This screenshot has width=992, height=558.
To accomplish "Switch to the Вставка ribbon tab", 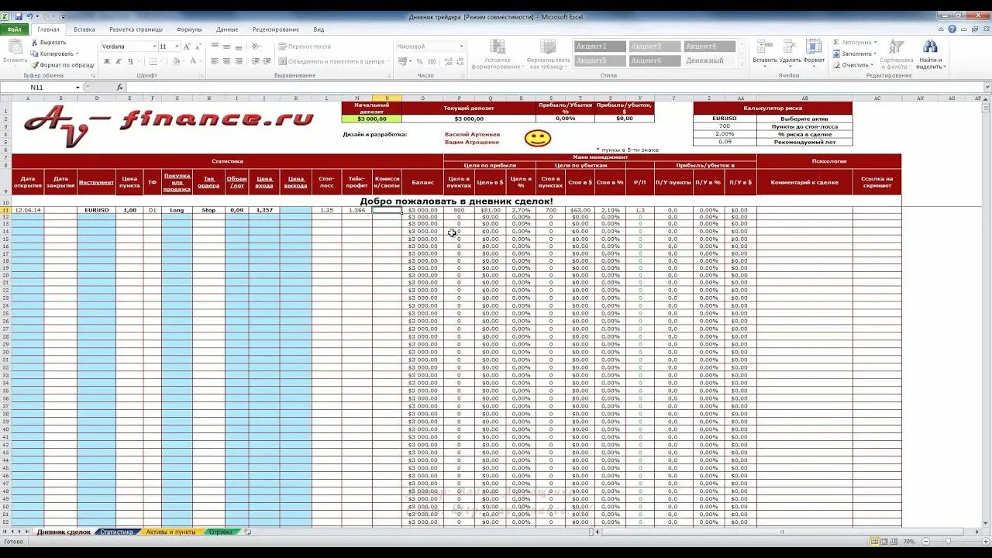I will 84,29.
